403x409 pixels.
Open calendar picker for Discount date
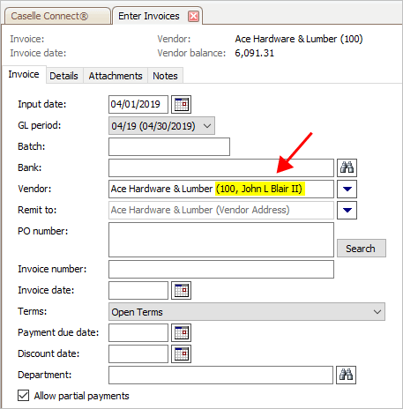coord(181,353)
